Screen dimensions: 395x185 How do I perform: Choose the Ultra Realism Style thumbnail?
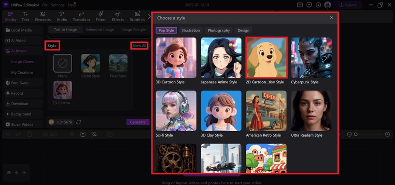coord(312,111)
